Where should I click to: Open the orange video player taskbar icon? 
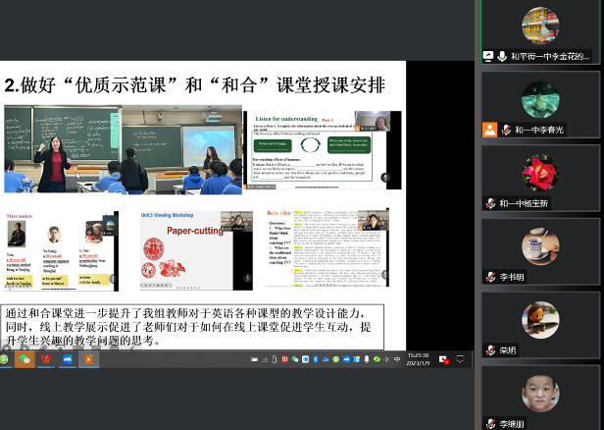(89, 359)
